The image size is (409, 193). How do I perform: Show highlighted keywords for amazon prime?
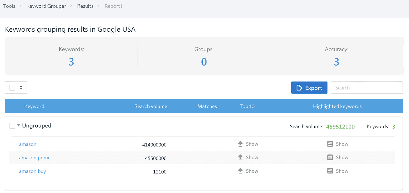(342, 158)
